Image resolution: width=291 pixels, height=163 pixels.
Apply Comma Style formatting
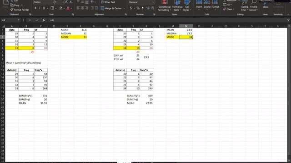coord(142,8)
